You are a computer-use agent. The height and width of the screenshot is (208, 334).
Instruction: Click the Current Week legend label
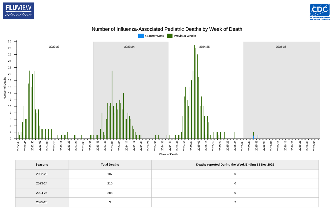point(154,36)
